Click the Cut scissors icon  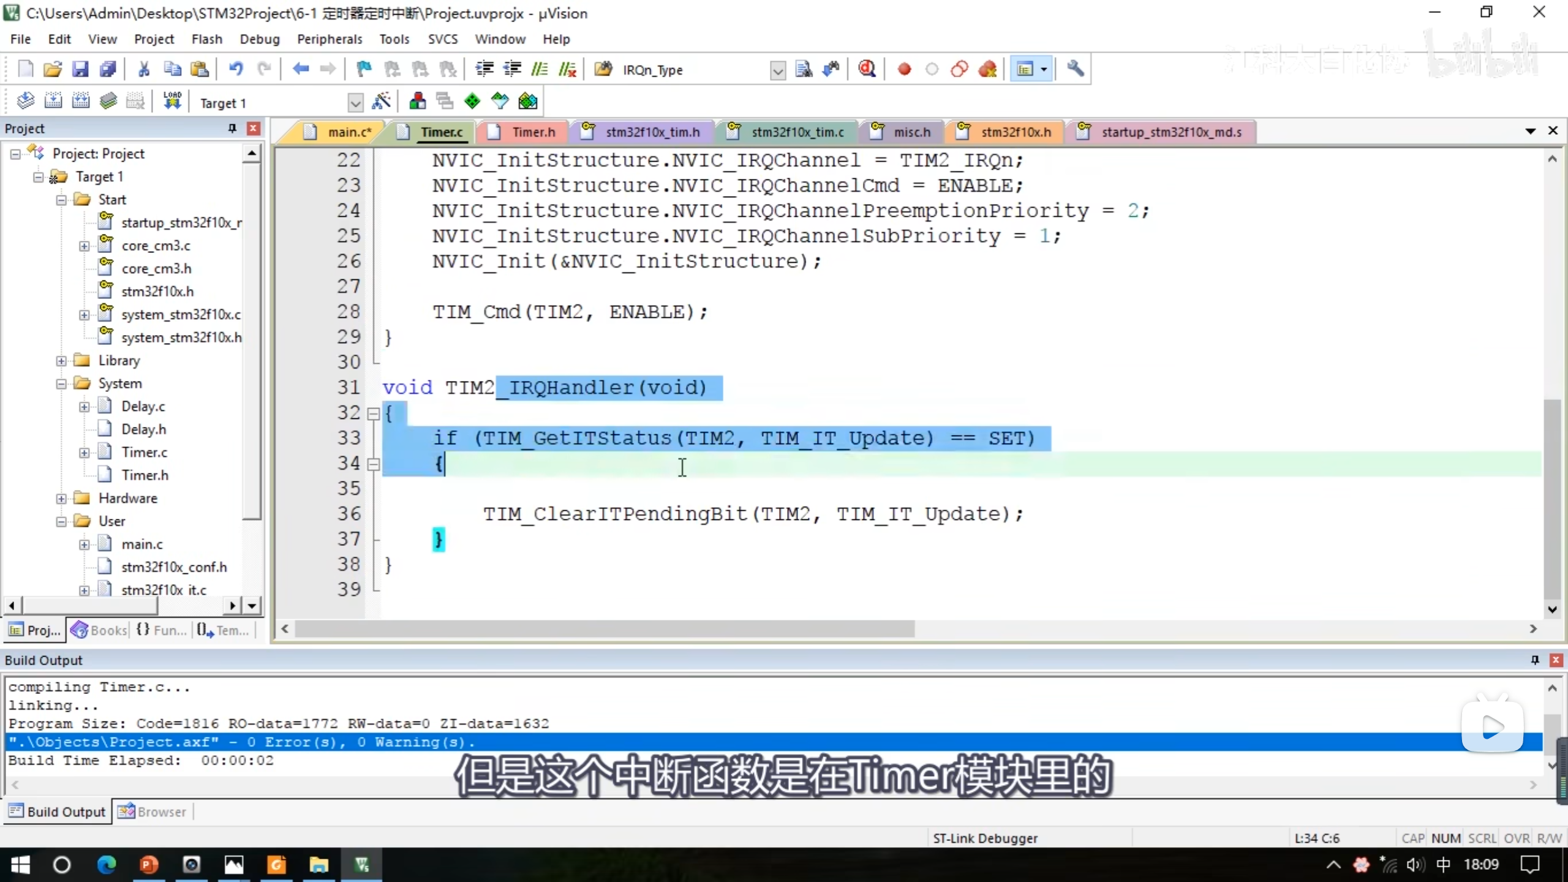pos(144,69)
